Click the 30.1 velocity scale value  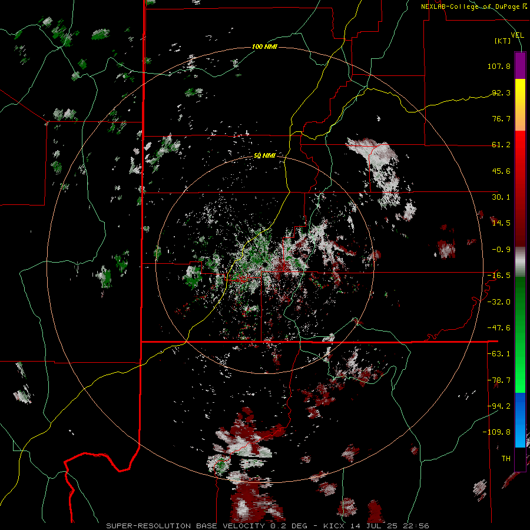coord(501,197)
